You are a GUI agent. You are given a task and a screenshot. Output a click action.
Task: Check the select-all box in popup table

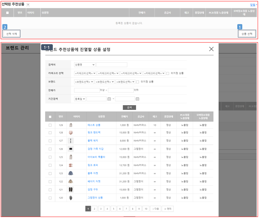click(50, 117)
